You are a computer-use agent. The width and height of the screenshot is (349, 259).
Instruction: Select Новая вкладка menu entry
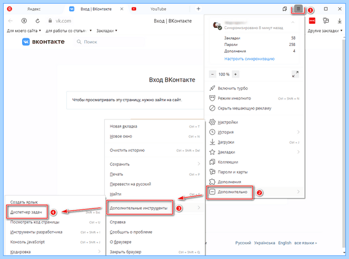[x=155, y=126]
